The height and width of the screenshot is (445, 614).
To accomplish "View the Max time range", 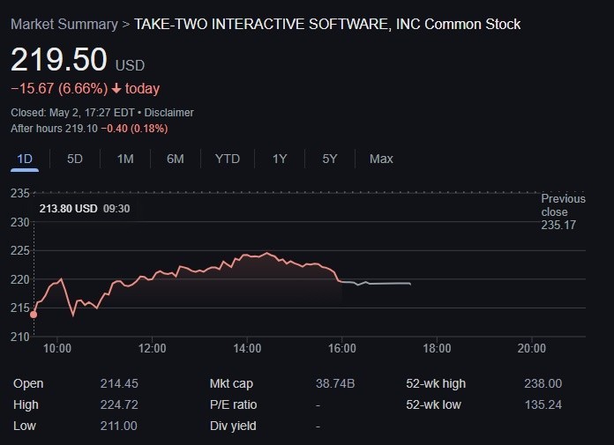I will 381,159.
